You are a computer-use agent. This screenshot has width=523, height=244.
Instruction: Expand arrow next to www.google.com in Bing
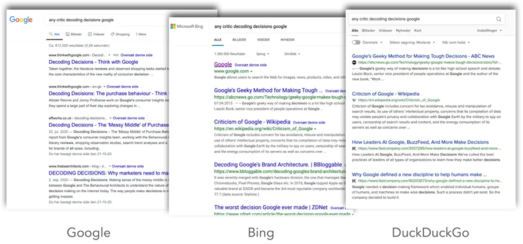[251, 71]
